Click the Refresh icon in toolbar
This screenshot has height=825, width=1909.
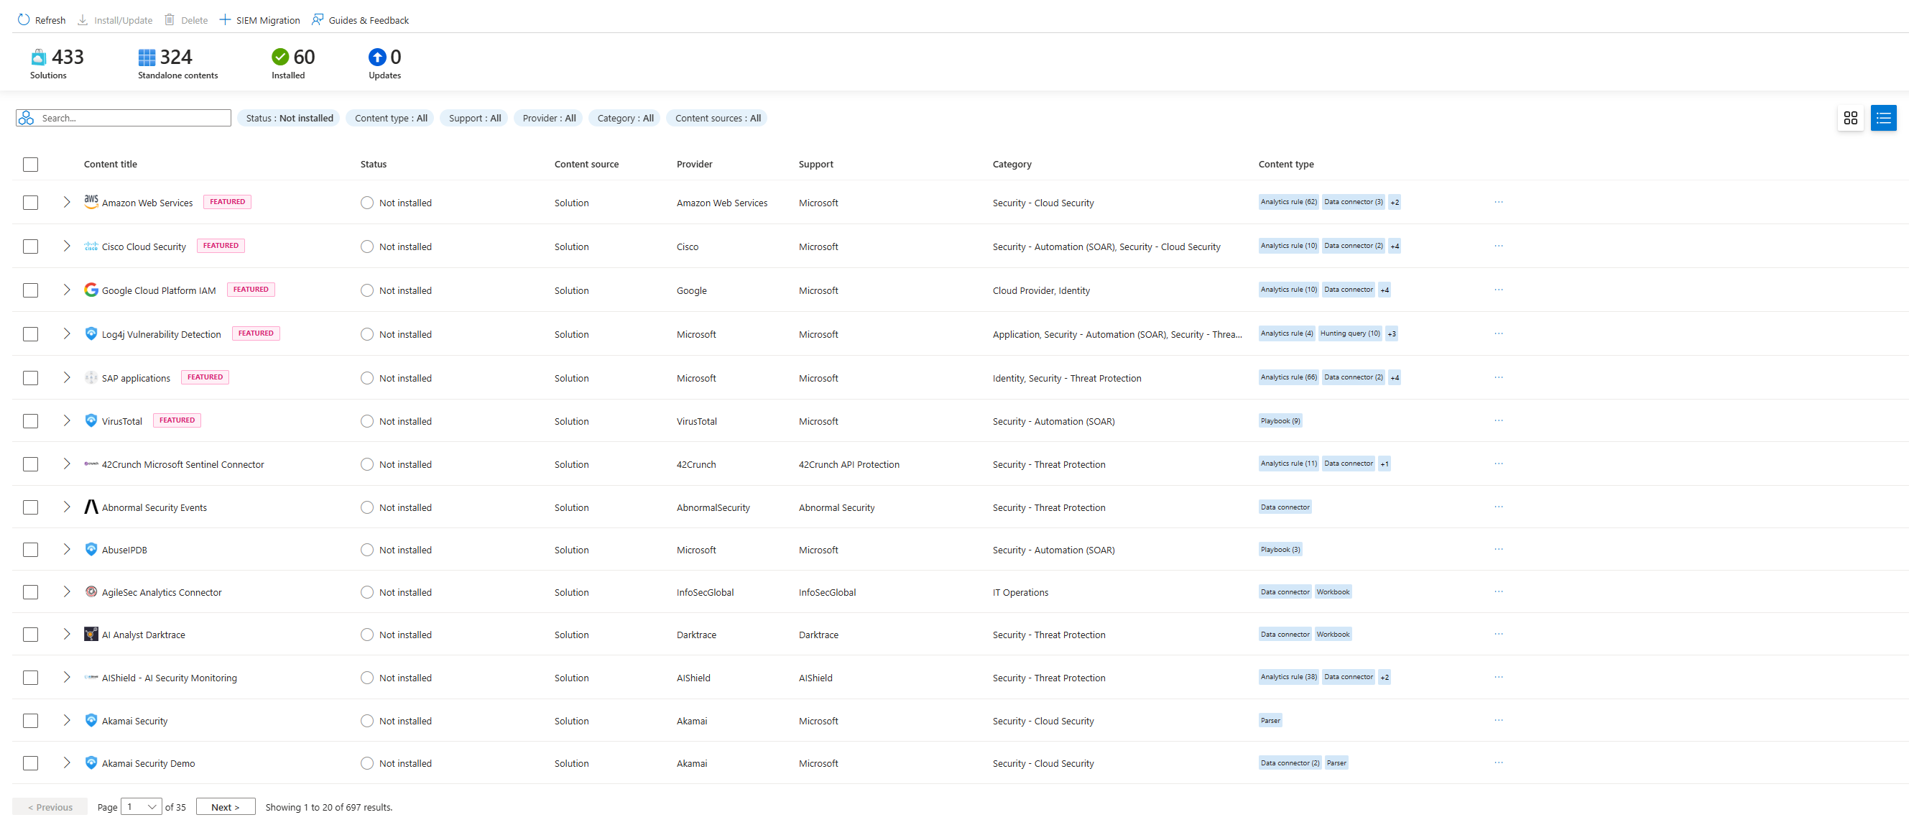coord(24,20)
